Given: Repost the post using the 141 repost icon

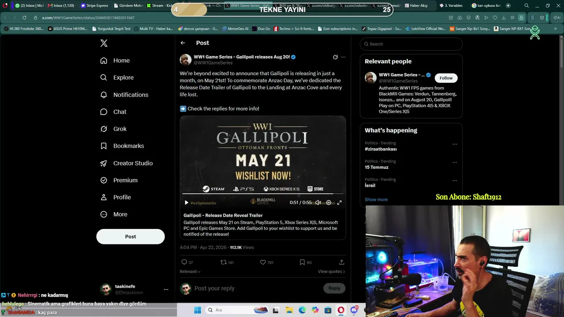Looking at the screenshot, I should pos(227,262).
